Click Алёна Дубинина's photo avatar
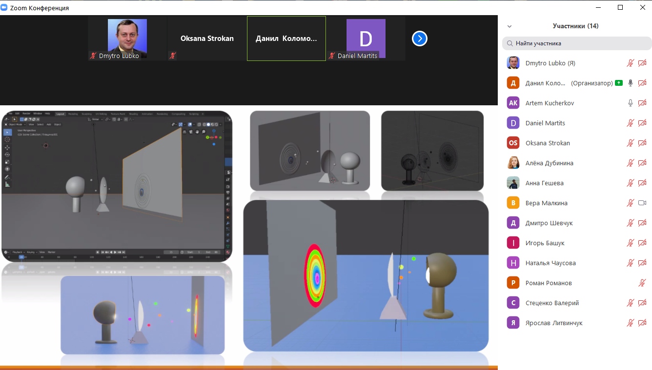 point(513,163)
